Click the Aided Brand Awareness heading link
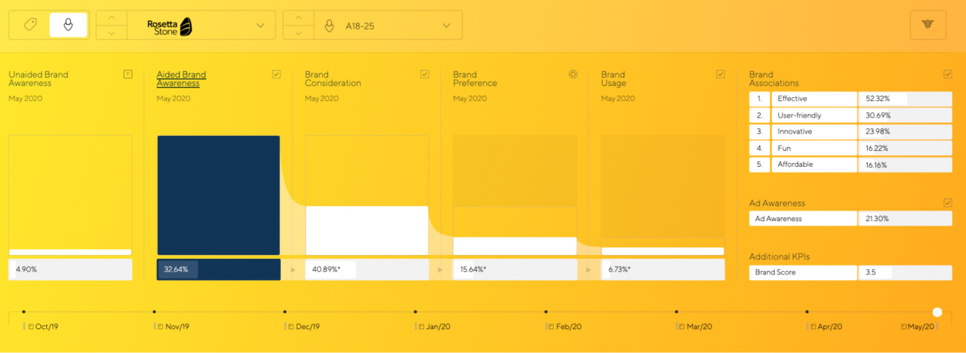The width and height of the screenshot is (966, 353). 181,78
